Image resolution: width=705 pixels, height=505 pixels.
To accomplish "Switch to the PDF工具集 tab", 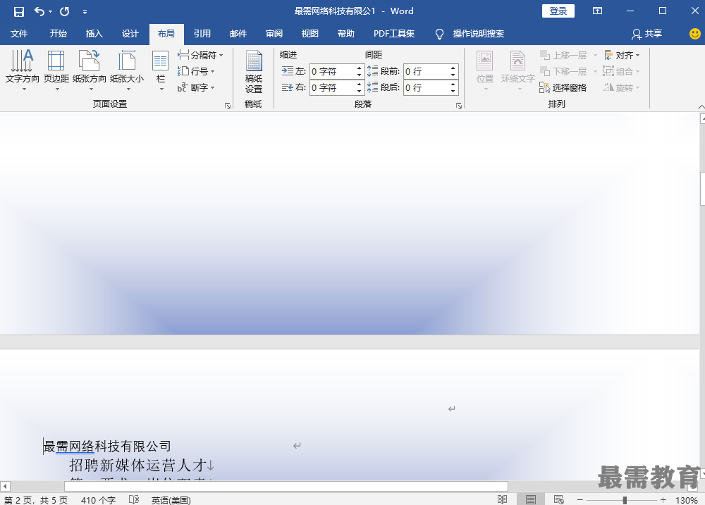I will point(394,34).
